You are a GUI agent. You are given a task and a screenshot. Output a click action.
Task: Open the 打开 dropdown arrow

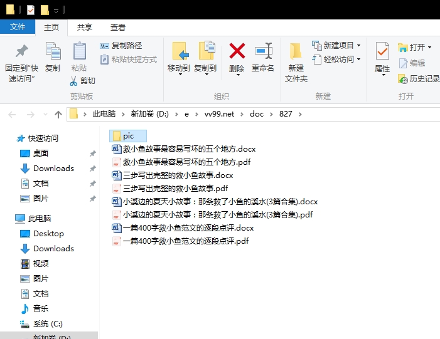[x=429, y=48]
